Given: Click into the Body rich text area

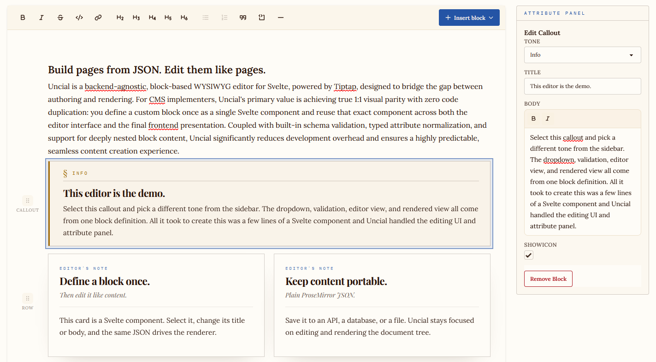Looking at the screenshot, I should coord(583,182).
